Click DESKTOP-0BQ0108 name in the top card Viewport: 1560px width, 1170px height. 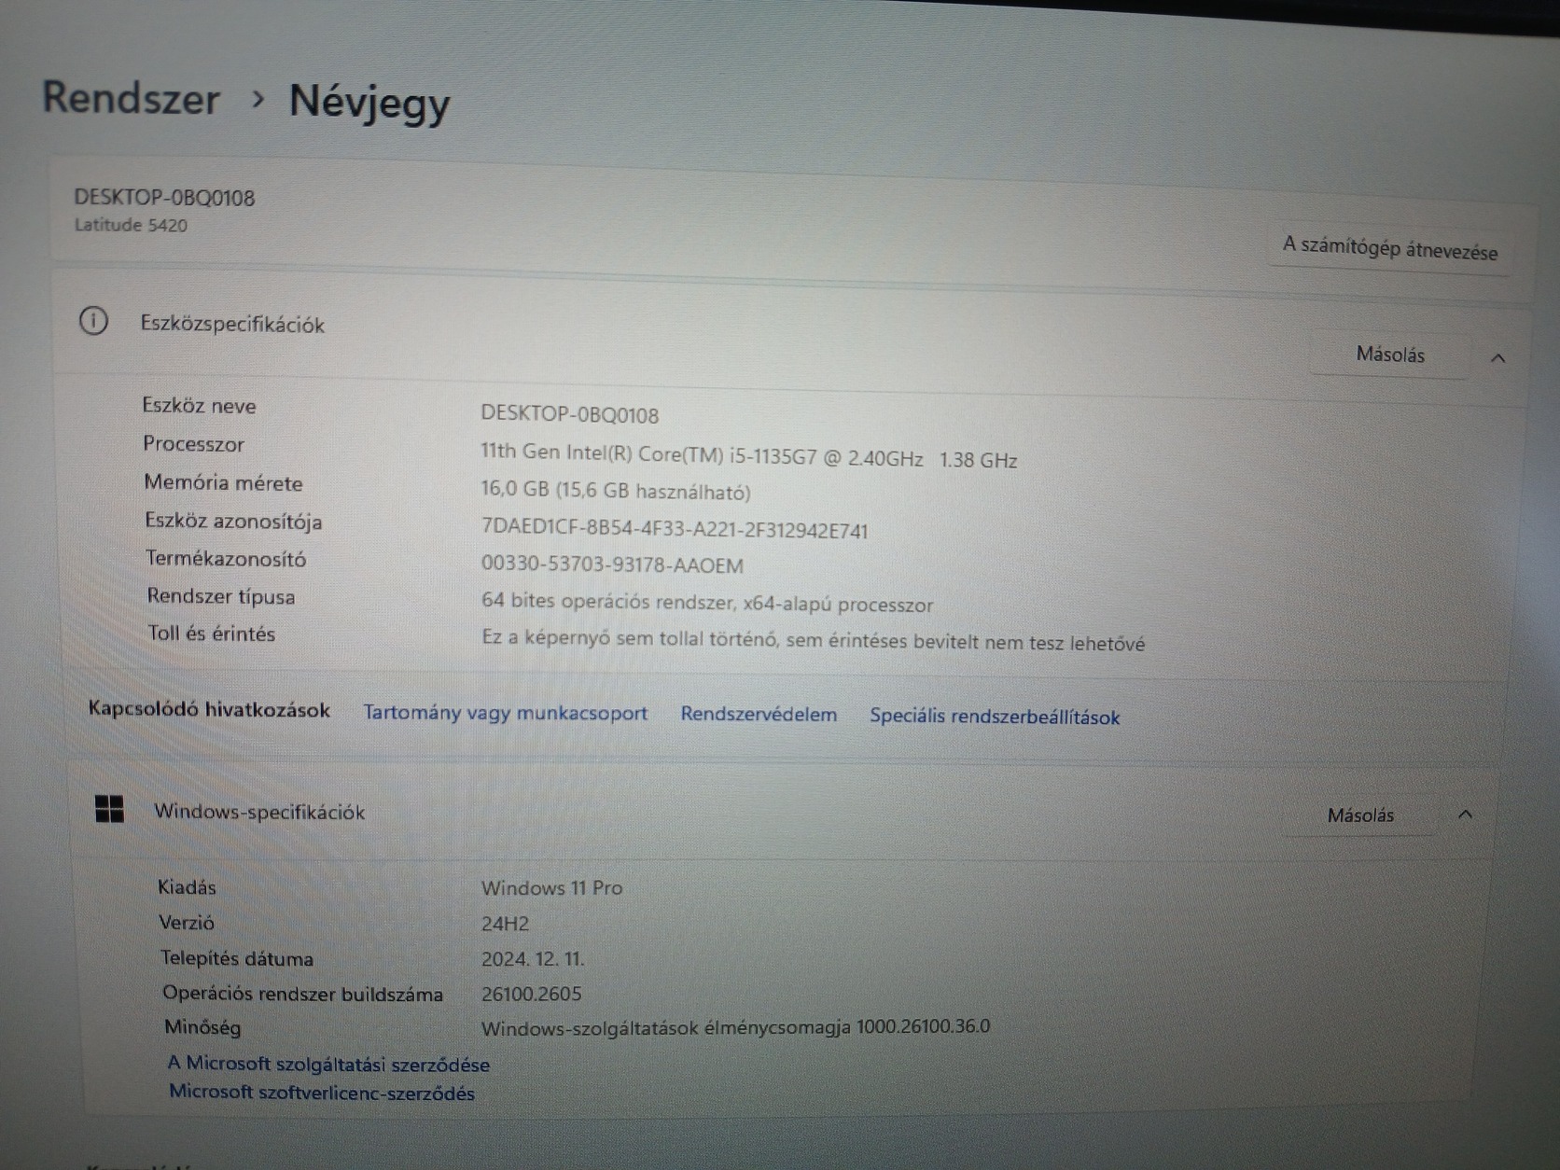[164, 197]
